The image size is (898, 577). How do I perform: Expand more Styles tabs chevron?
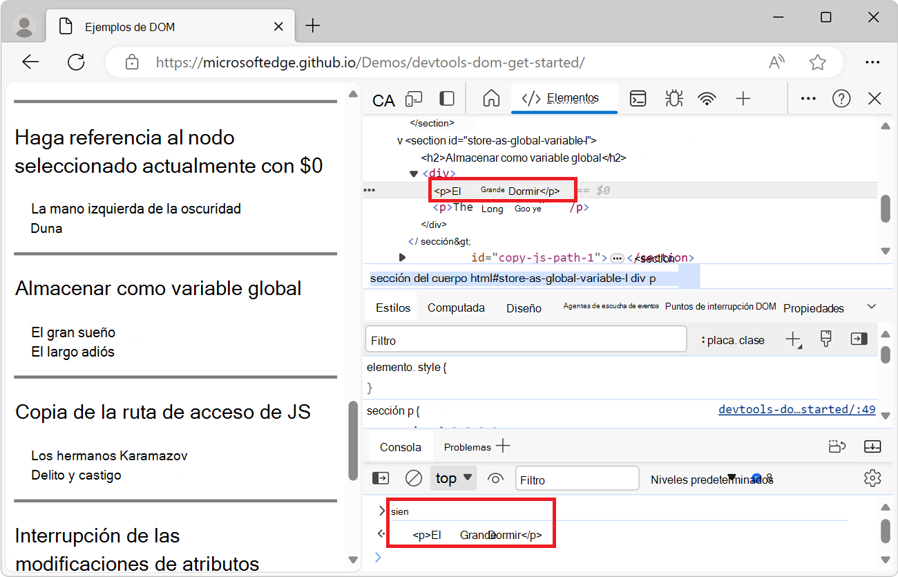872,306
